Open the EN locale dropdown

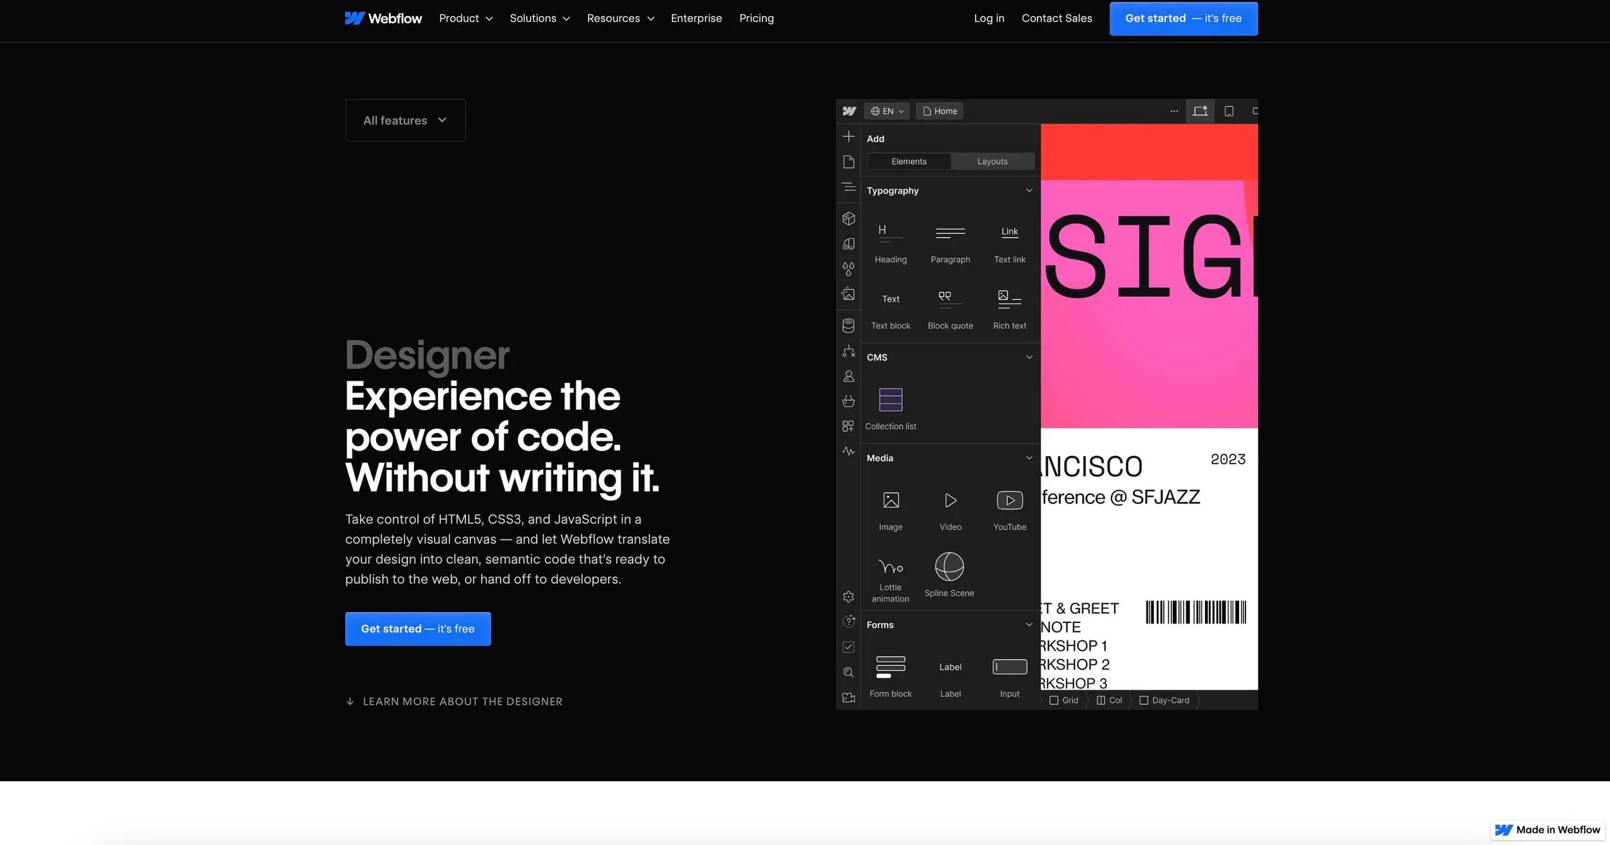coord(887,111)
